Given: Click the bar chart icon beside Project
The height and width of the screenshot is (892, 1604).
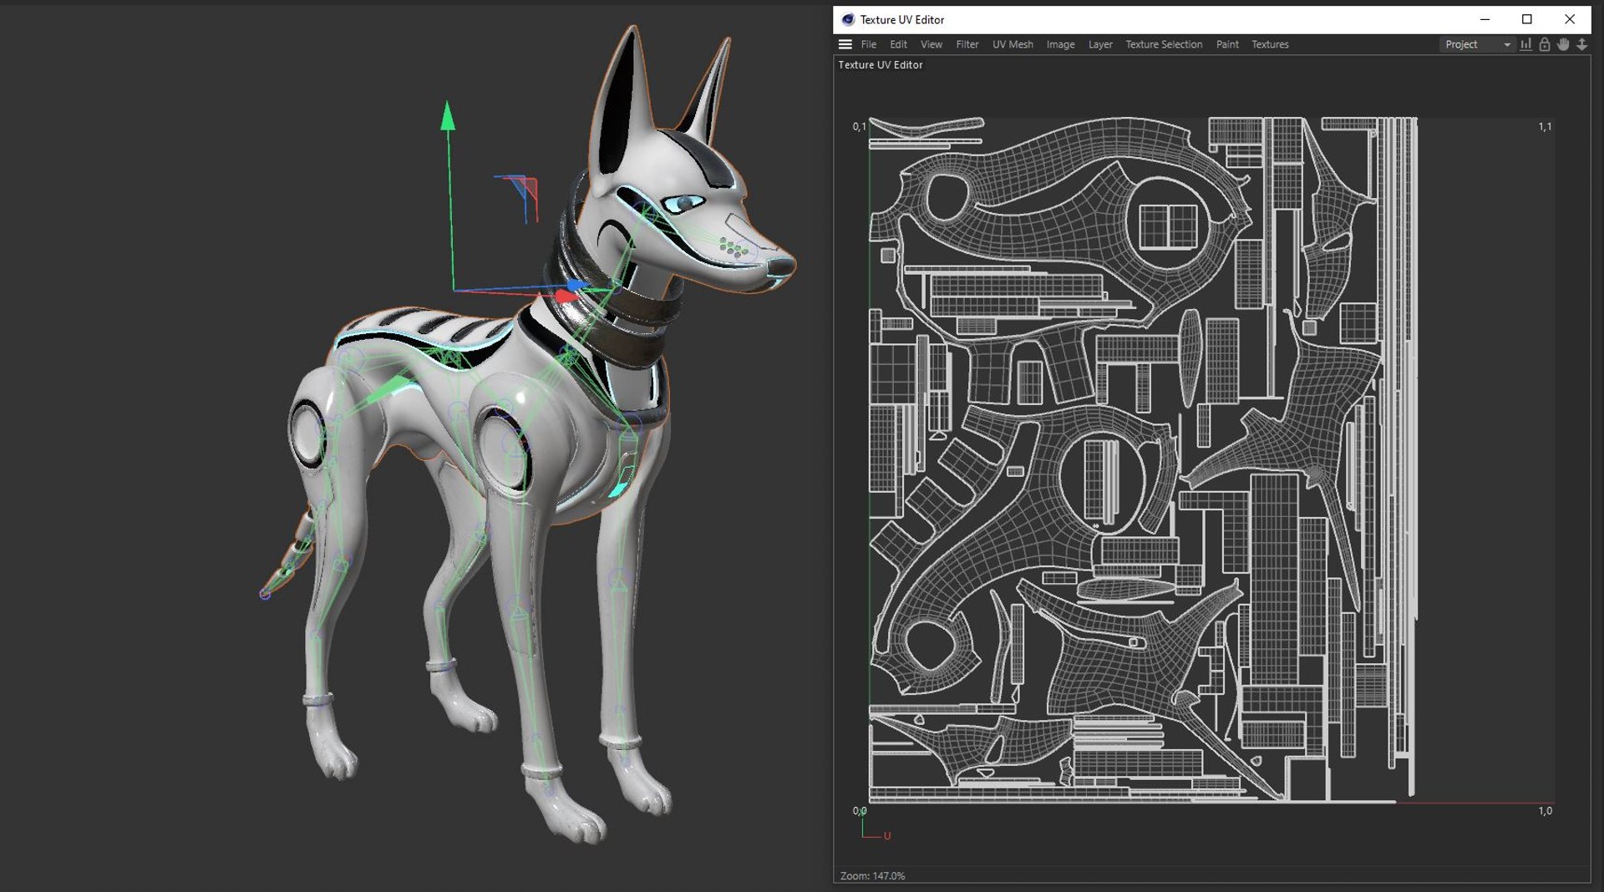Looking at the screenshot, I should (x=1526, y=44).
